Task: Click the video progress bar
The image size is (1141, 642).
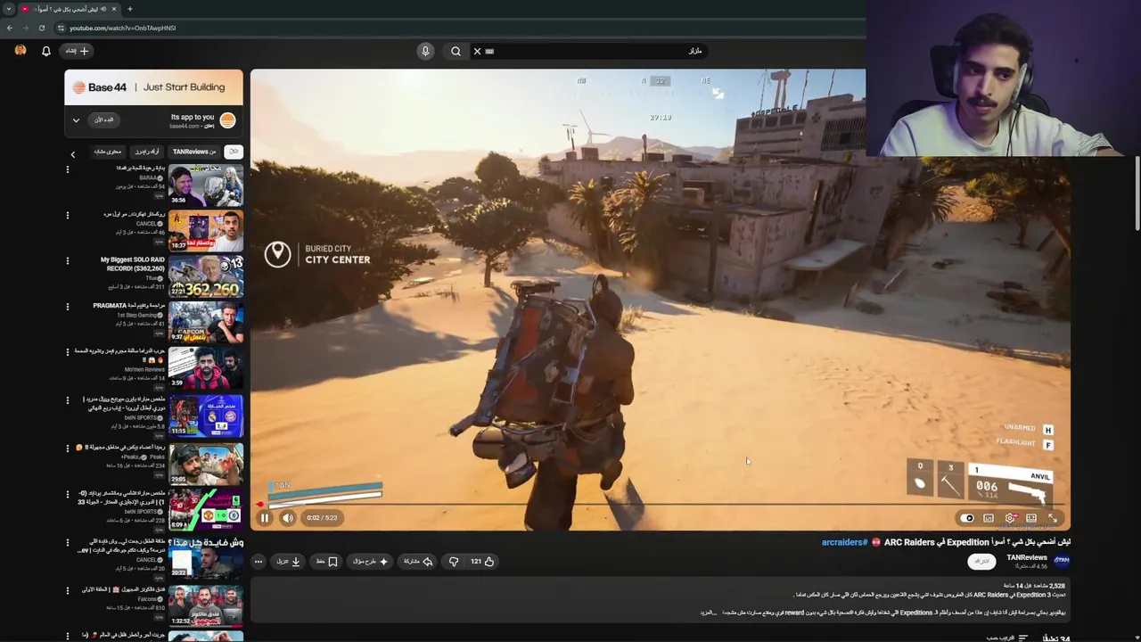Action: pos(660,504)
